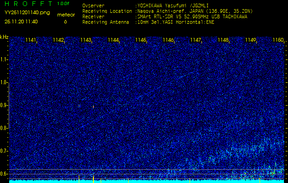
Task: Click the yellow meteor marker just after 1149
Action: tap(260, 180)
